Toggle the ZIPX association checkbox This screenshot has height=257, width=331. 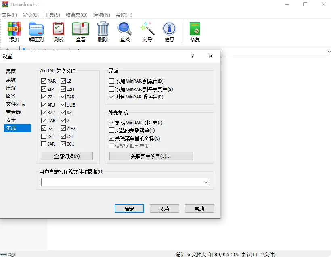(63, 128)
